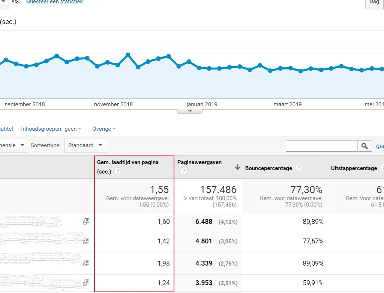This screenshot has height=293, width=384.
Task: Click Selecteer een statistiek link
Action: (x=54, y=2)
